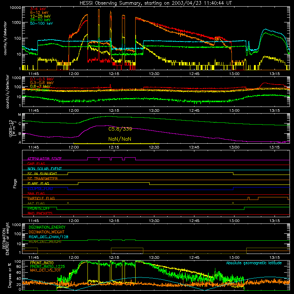Click the Absolute geomagnetic latitude label
The height and width of the screenshot is (294, 294).
tap(254, 263)
